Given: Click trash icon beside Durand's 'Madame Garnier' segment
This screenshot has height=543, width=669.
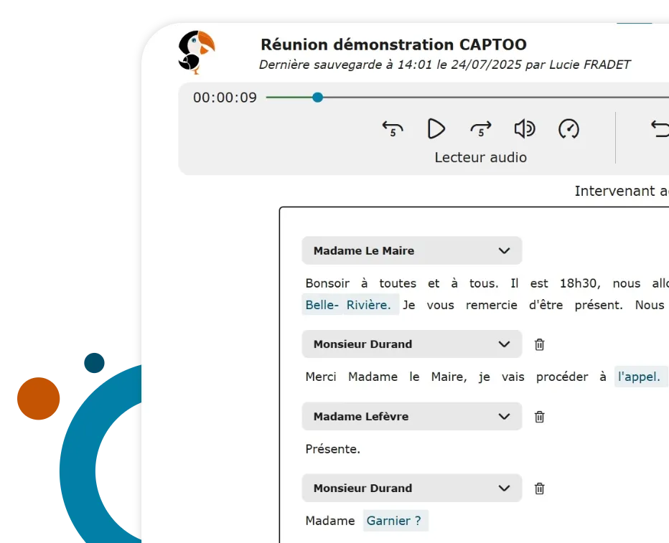Looking at the screenshot, I should [540, 488].
